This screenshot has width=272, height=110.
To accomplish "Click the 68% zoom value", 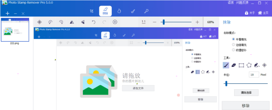I will point(210,22).
